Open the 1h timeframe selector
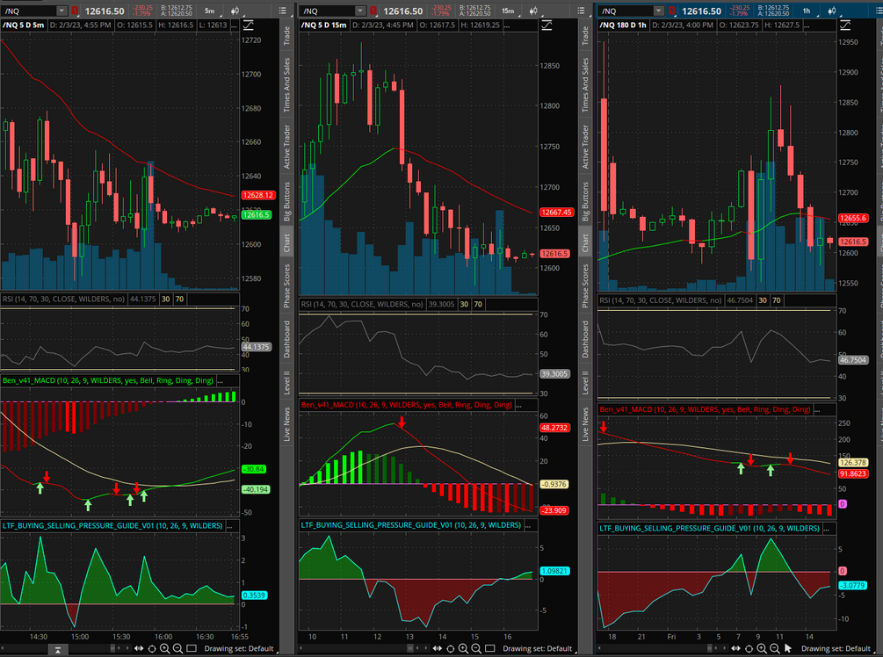Image resolution: width=883 pixels, height=657 pixels. pyautogui.click(x=807, y=11)
